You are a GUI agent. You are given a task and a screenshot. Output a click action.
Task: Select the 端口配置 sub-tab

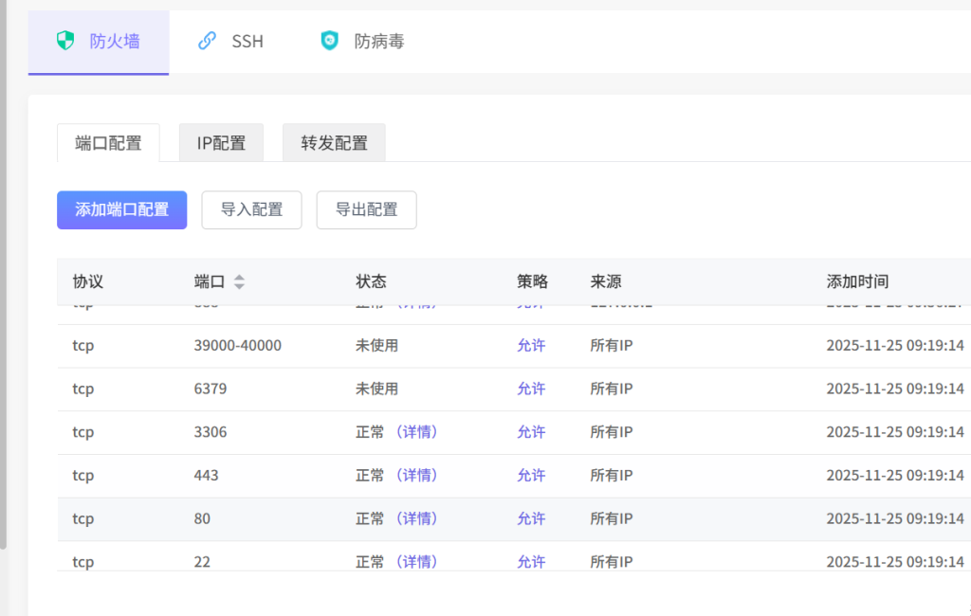[x=108, y=143]
